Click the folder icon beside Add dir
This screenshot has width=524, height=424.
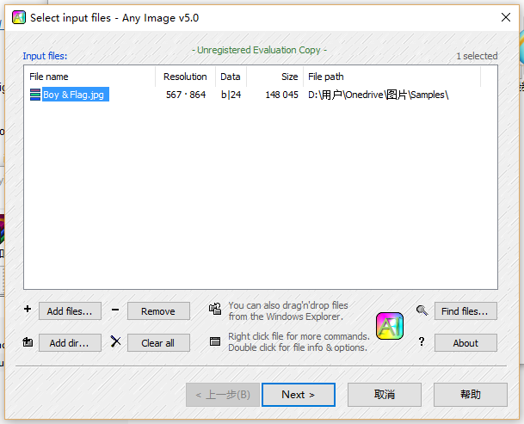(x=28, y=342)
